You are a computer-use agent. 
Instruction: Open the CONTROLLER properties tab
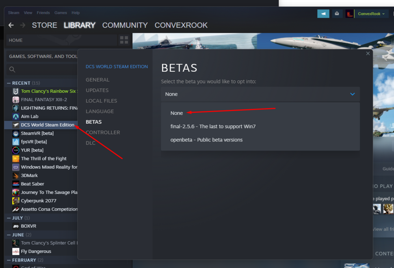103,132
